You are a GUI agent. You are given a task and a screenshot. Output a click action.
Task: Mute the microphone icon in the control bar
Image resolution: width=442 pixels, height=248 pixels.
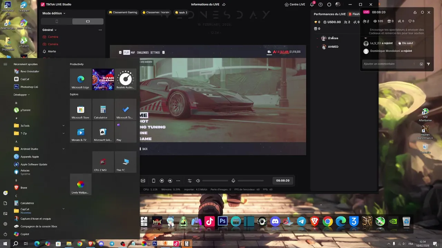(x=233, y=180)
